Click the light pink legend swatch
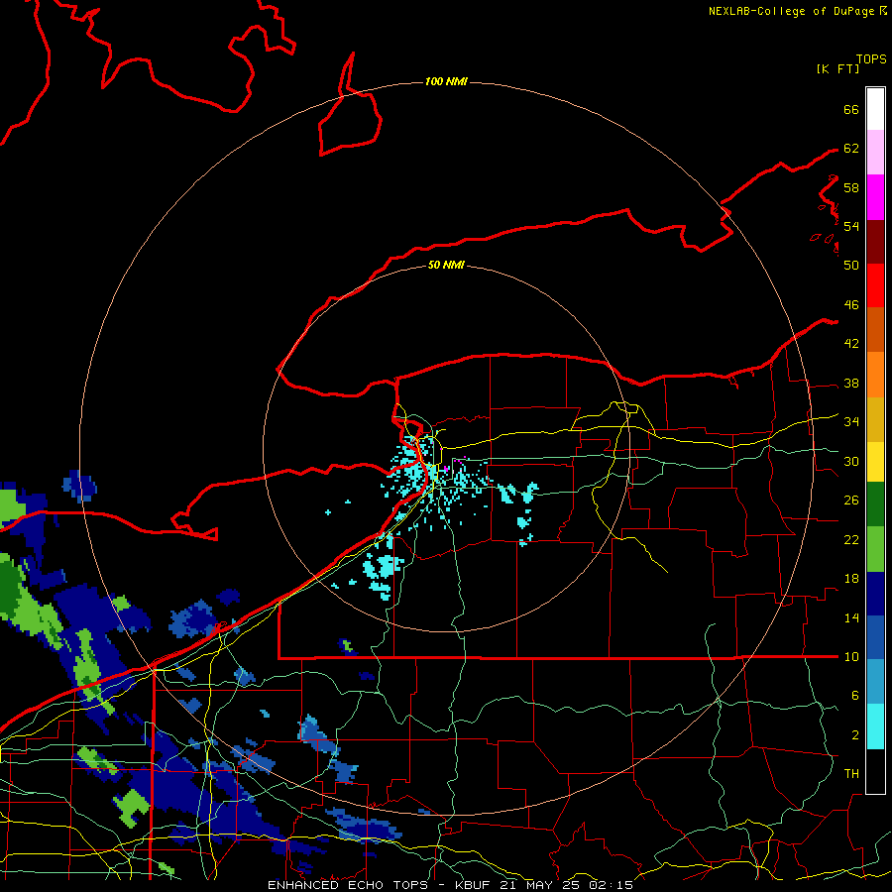The image size is (892, 892). (x=875, y=153)
